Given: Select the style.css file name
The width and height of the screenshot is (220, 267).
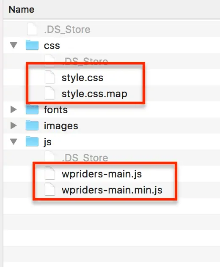Looking at the screenshot, I should coord(82,78).
